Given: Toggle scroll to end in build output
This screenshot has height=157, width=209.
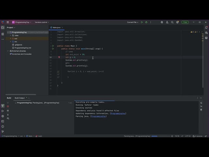Looking at the screenshot, I should pos(201,106).
